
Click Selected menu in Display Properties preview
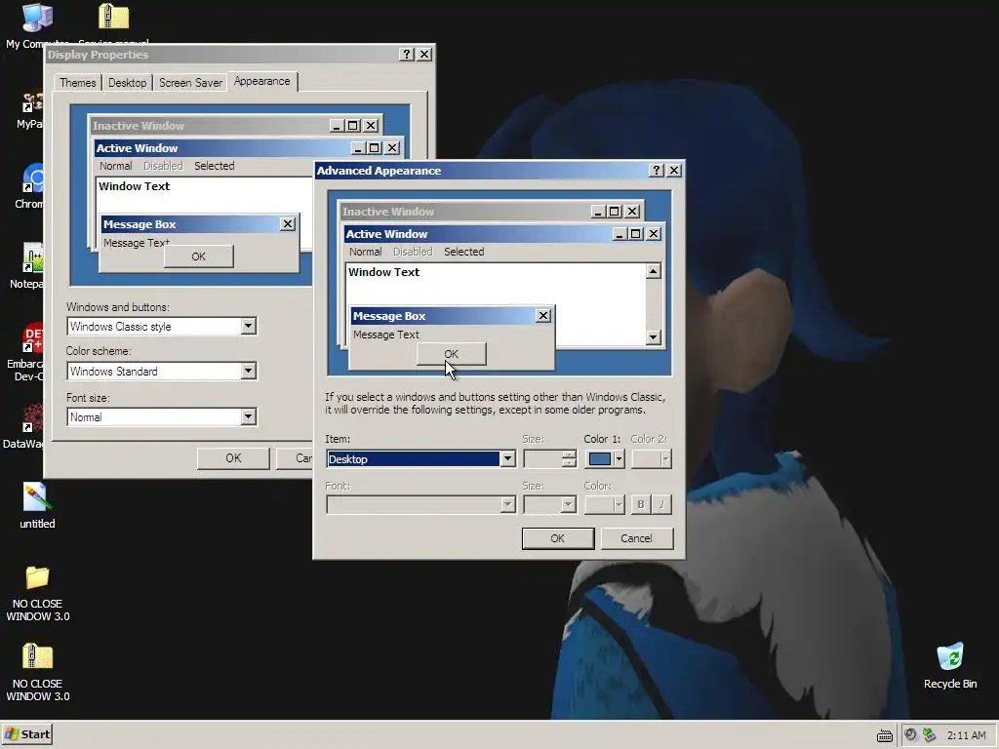(214, 166)
